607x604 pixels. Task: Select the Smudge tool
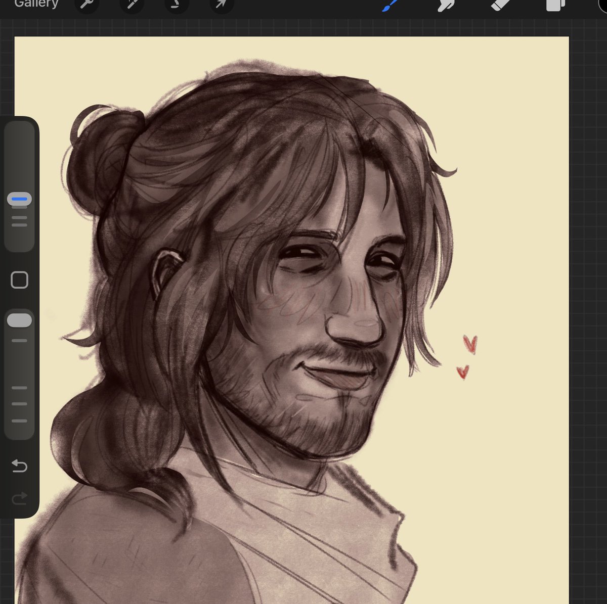(x=446, y=6)
